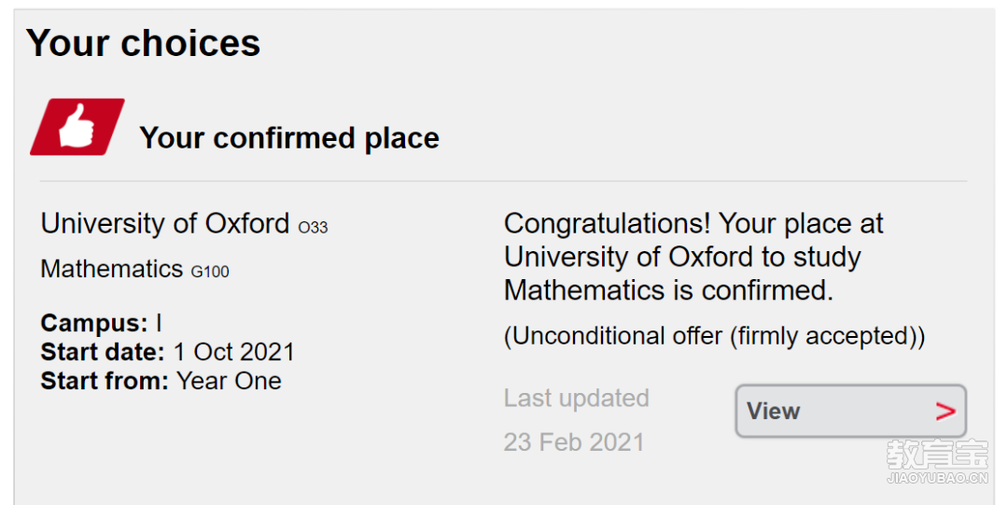Click the Campus label
This screenshot has width=1008, height=505.
click(94, 323)
